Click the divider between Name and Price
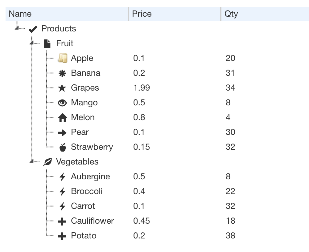The width and height of the screenshot is (309, 252). pyautogui.click(x=128, y=14)
